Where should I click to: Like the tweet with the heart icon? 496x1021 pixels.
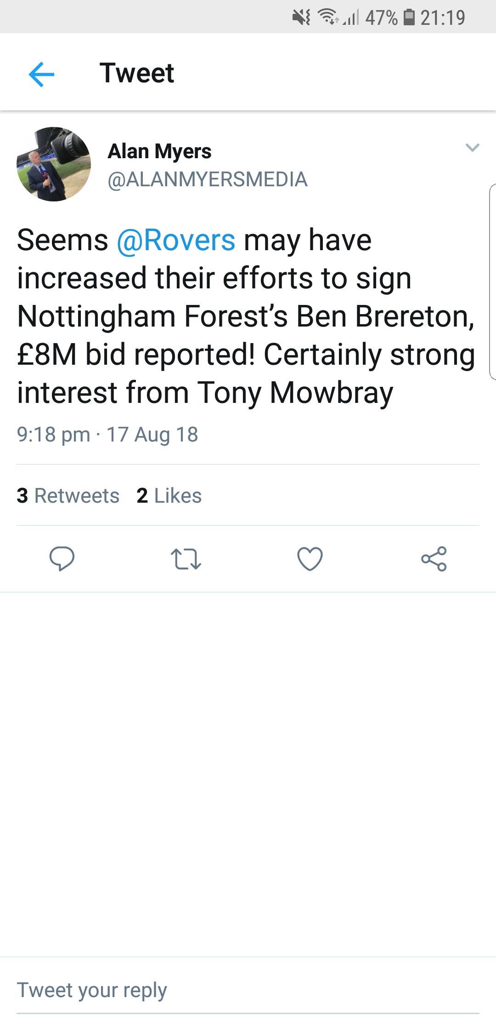pos(310,559)
